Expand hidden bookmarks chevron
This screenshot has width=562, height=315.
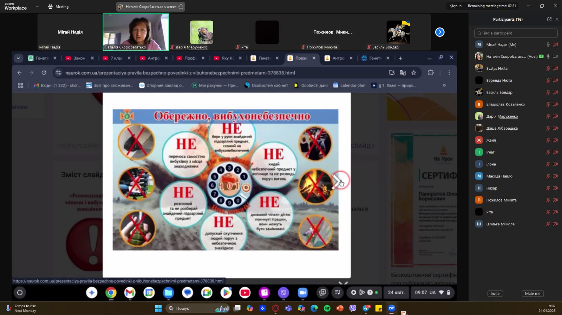[x=444, y=85]
